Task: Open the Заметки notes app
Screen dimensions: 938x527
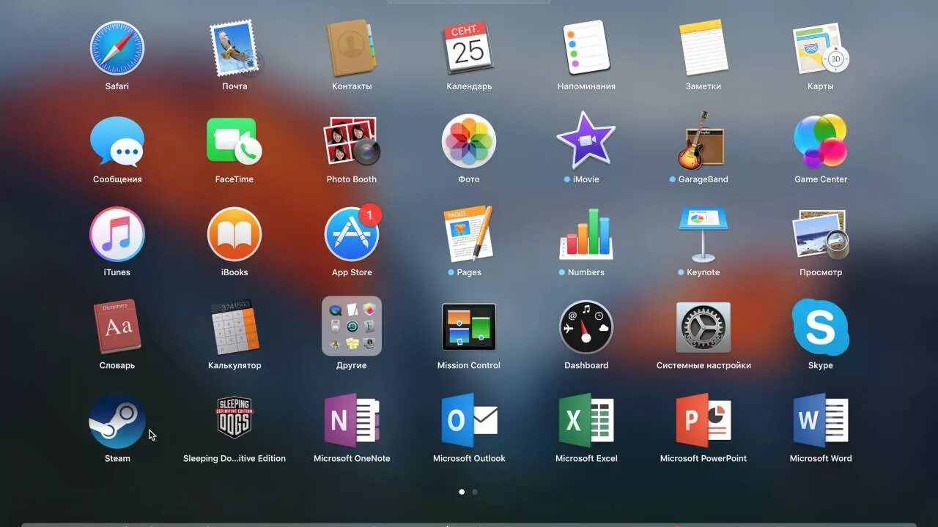Action: click(x=703, y=48)
